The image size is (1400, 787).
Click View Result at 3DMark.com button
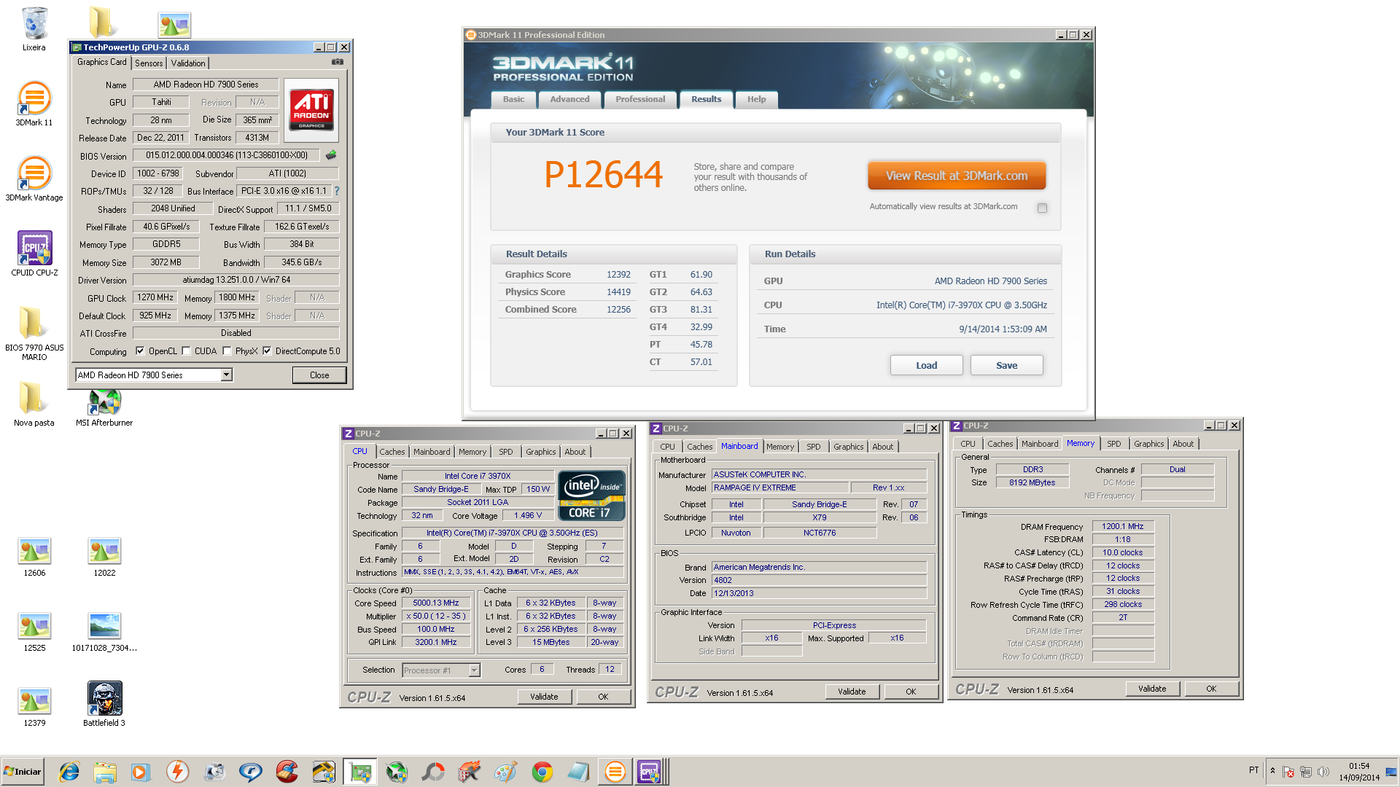(x=957, y=176)
